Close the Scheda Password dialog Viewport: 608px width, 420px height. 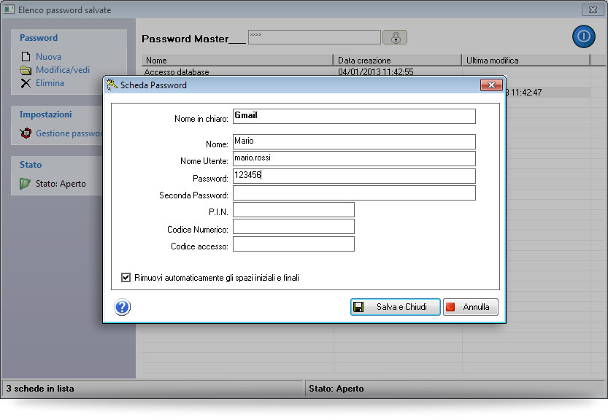[491, 85]
